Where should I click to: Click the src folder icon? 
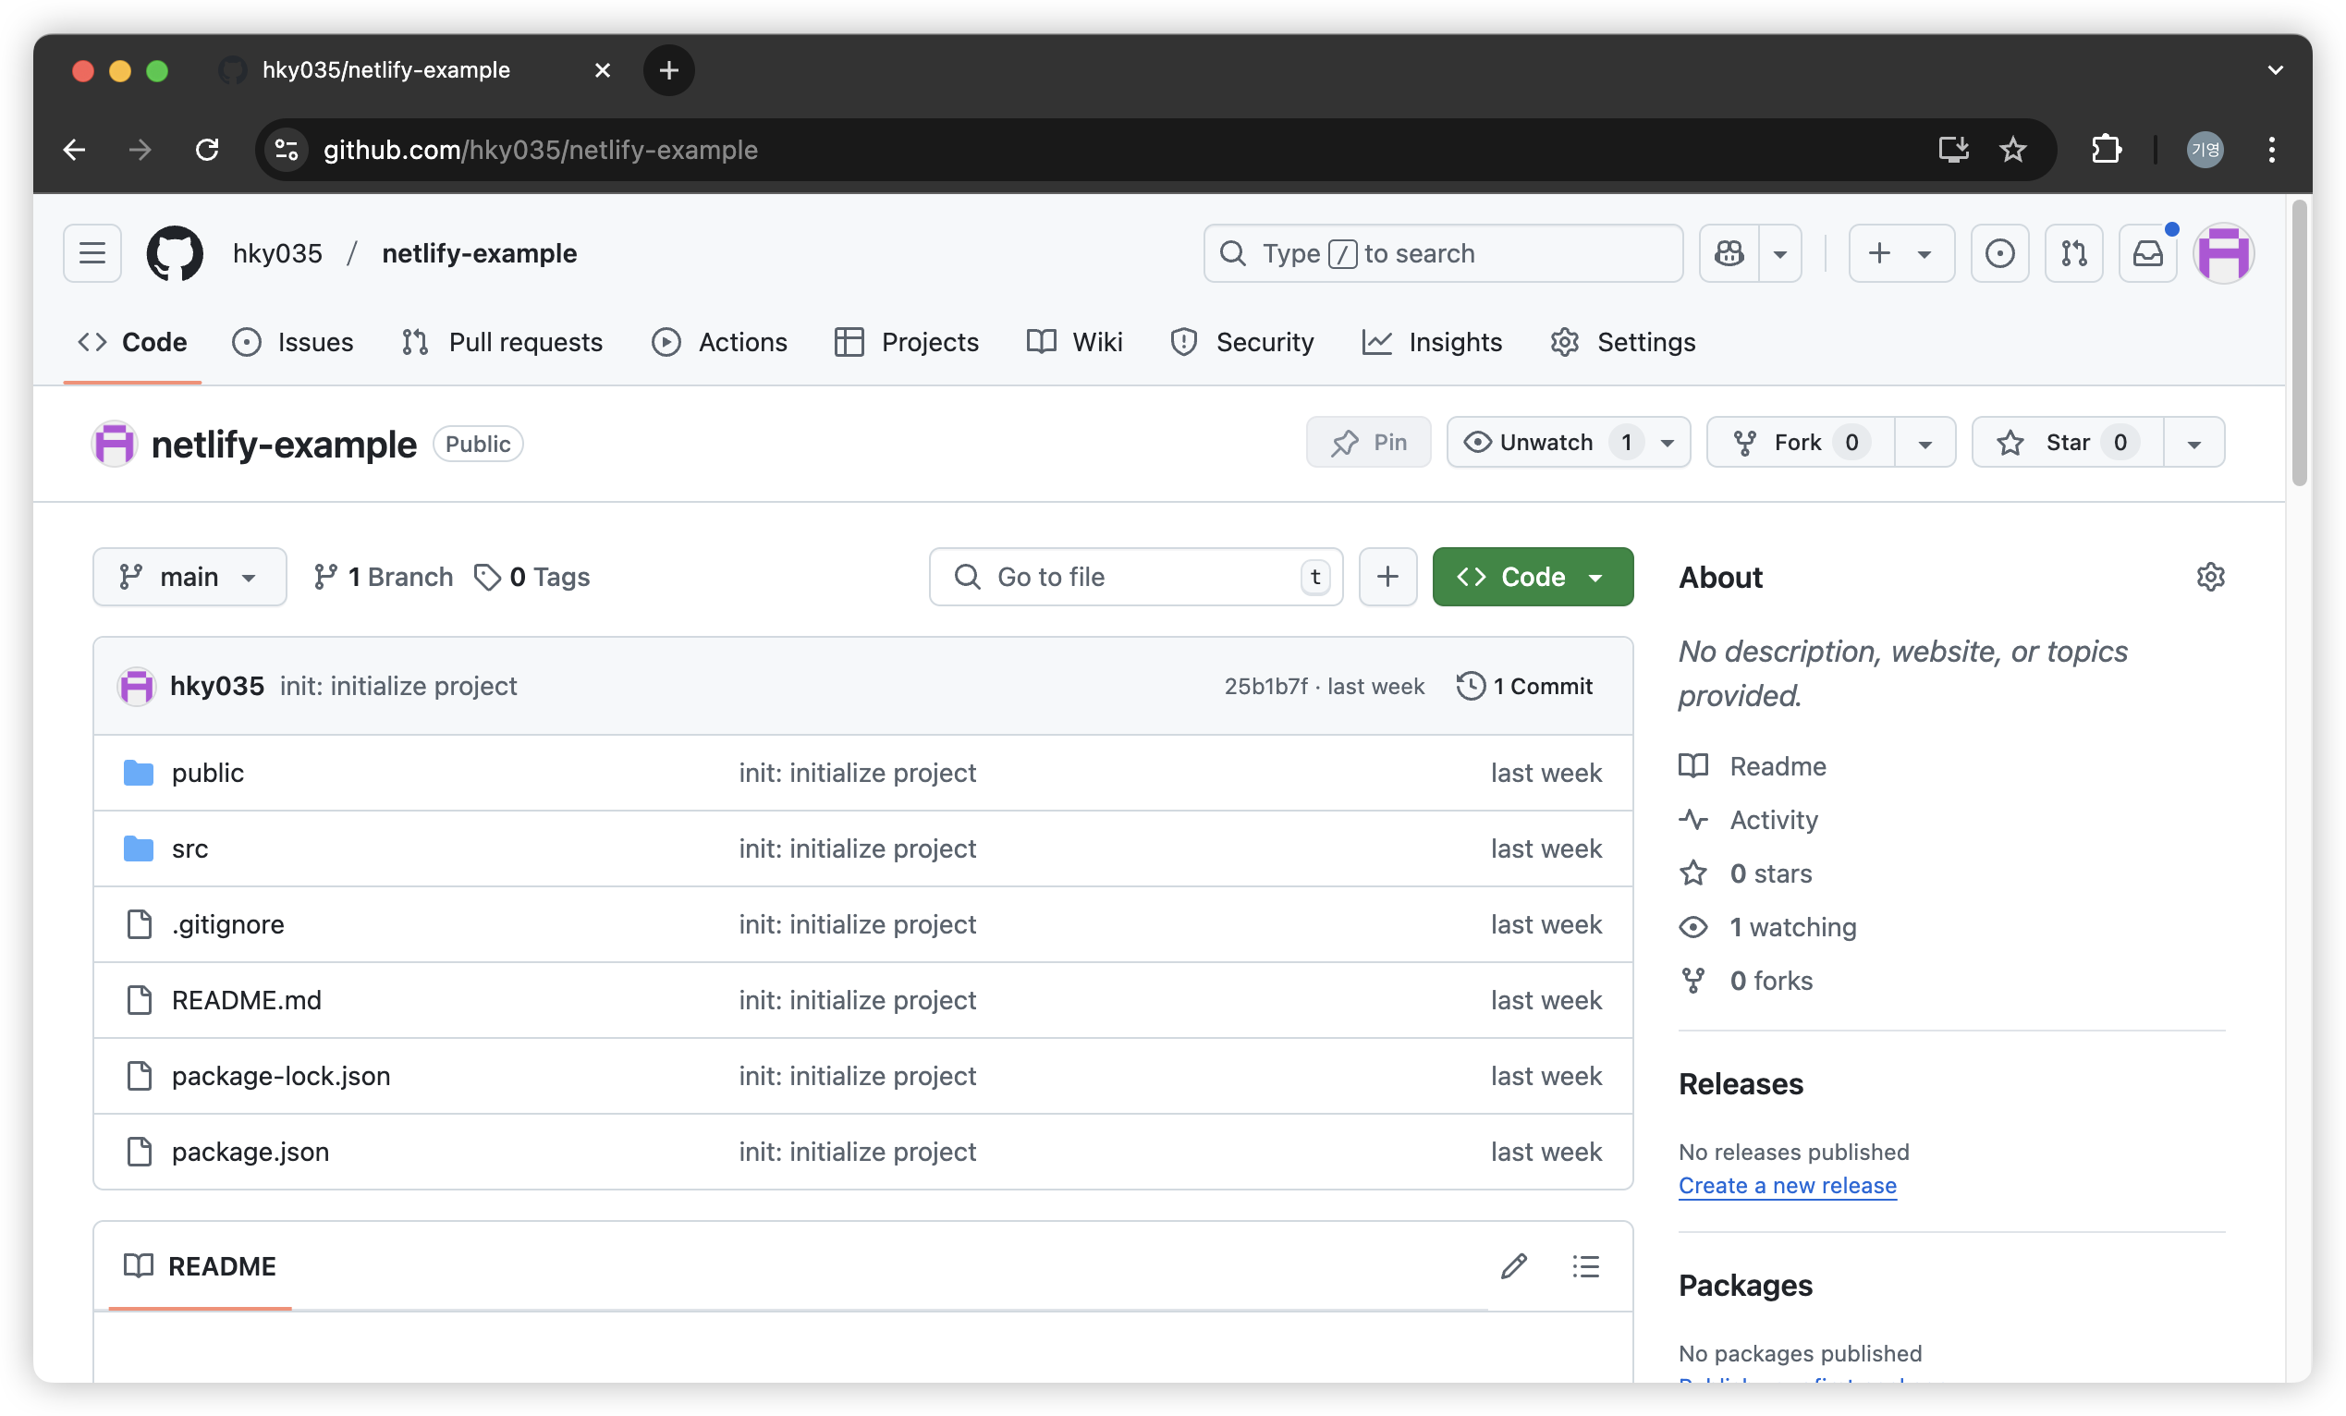click(139, 849)
